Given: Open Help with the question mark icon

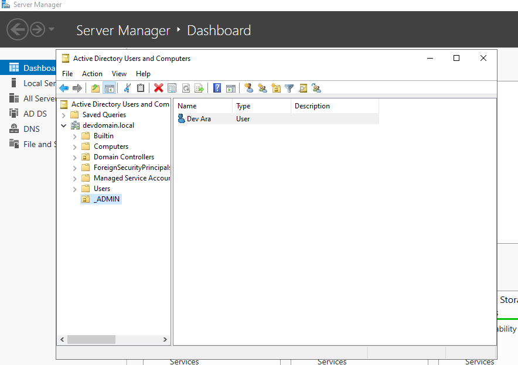Looking at the screenshot, I should (x=217, y=88).
